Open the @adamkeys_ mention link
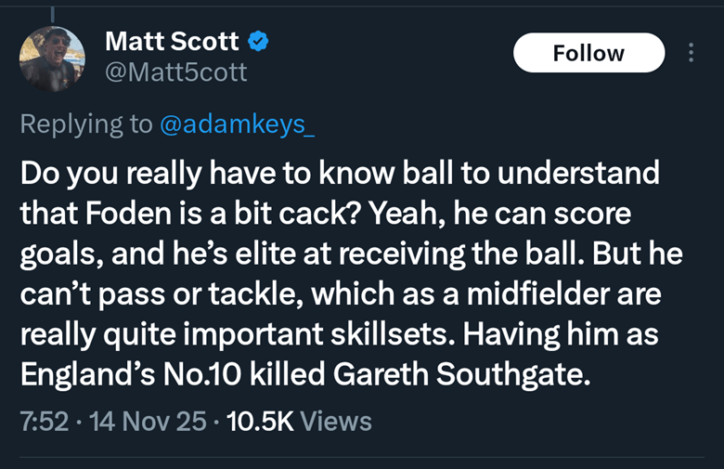Image resolution: width=724 pixels, height=469 pixels. click(238, 124)
